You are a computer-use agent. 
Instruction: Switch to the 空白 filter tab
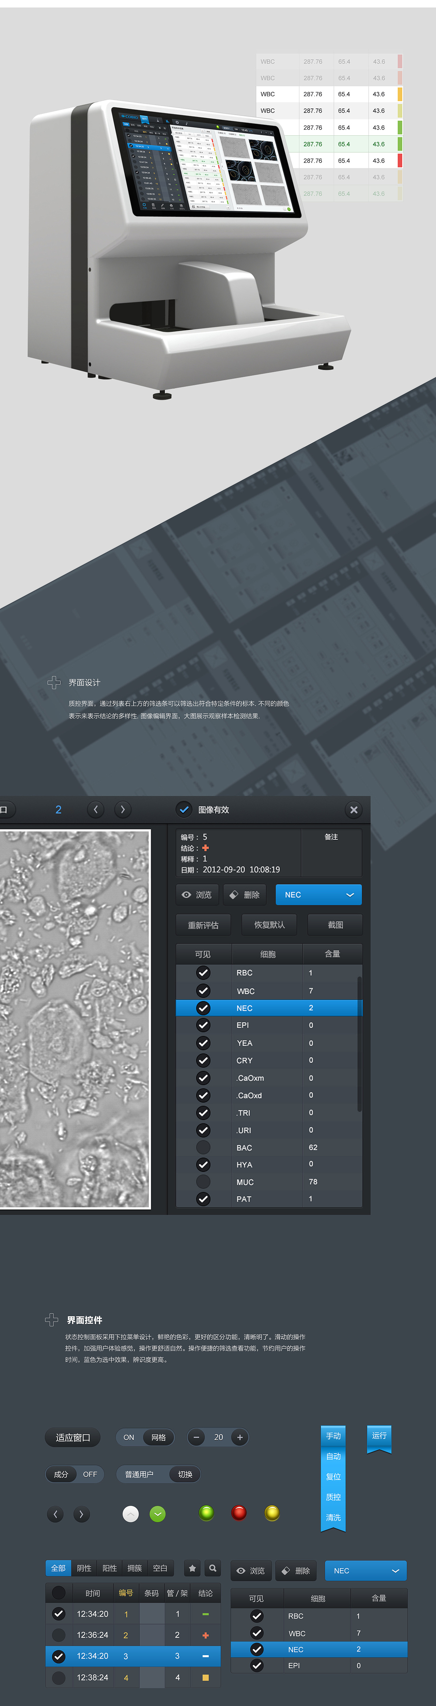[x=160, y=1568]
